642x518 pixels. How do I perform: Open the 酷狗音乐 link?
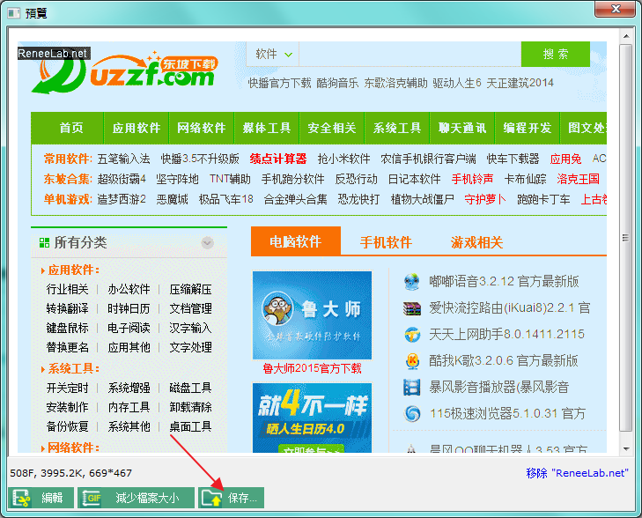click(337, 83)
